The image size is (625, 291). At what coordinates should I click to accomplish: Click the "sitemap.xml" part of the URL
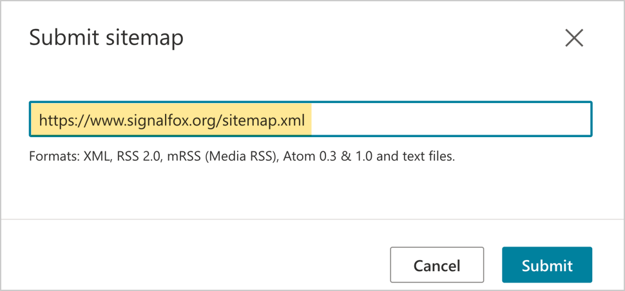tap(264, 120)
